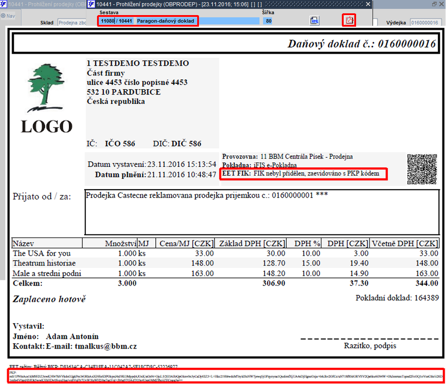This screenshot has width=446, height=385.
Task: Click the address line 532 10 PARDUBICE
Action: pos(124,92)
